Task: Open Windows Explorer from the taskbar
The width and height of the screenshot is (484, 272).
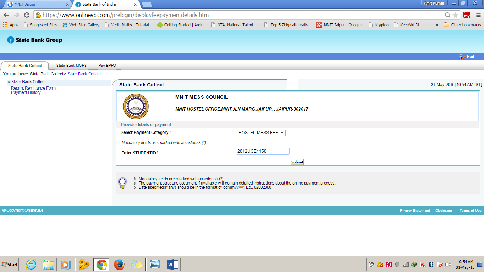Action: tap(49, 265)
